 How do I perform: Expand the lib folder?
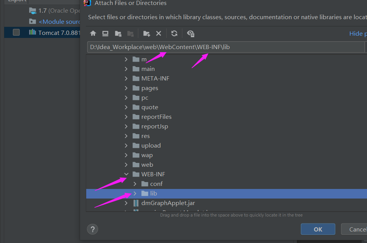click(x=135, y=194)
